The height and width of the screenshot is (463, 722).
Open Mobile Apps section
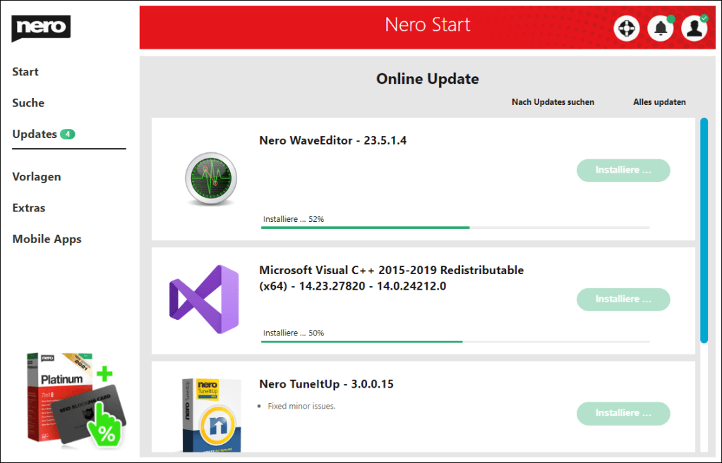pyautogui.click(x=47, y=239)
